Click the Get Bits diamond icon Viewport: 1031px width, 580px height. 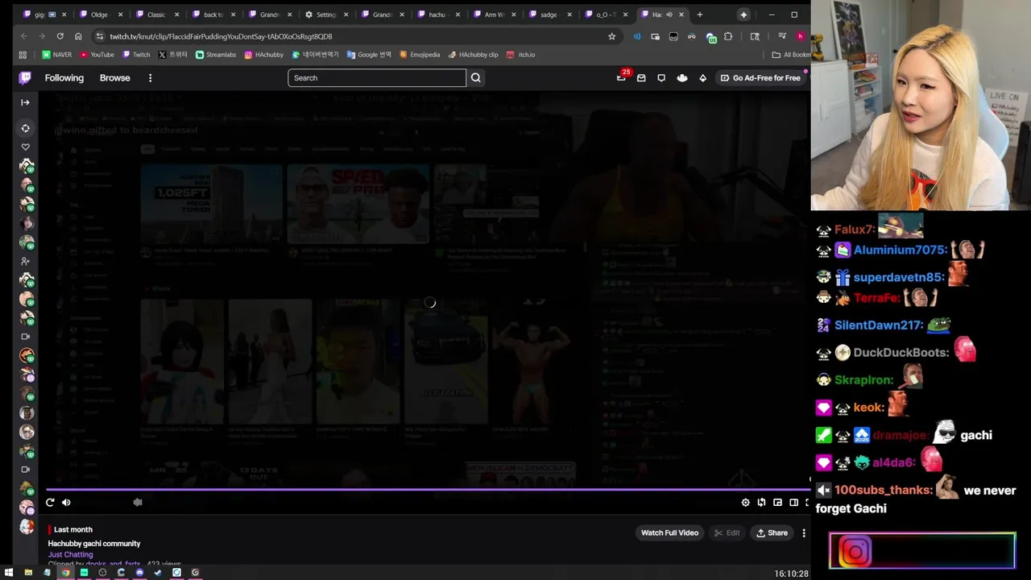[x=702, y=78]
